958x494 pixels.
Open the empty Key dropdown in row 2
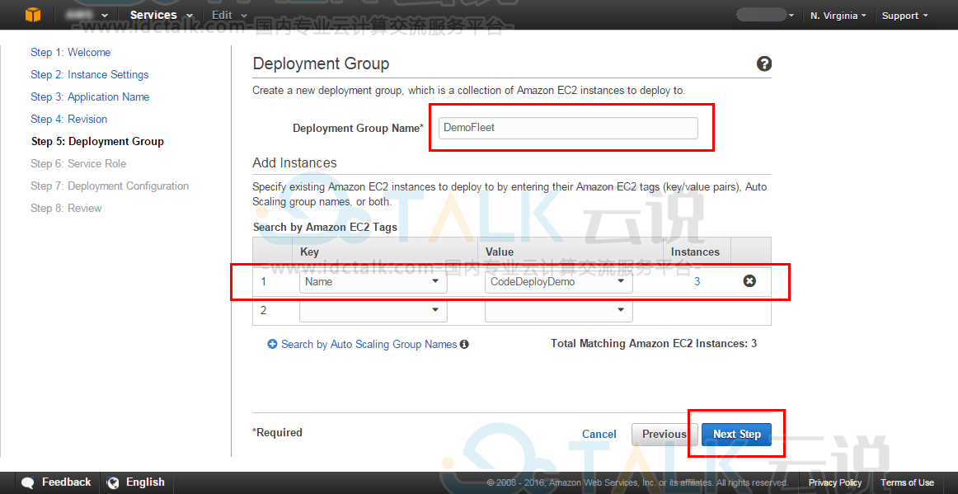(x=373, y=310)
